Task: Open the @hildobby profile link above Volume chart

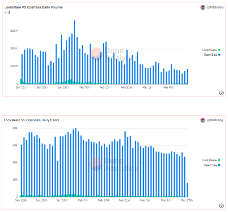Action: click(x=215, y=7)
